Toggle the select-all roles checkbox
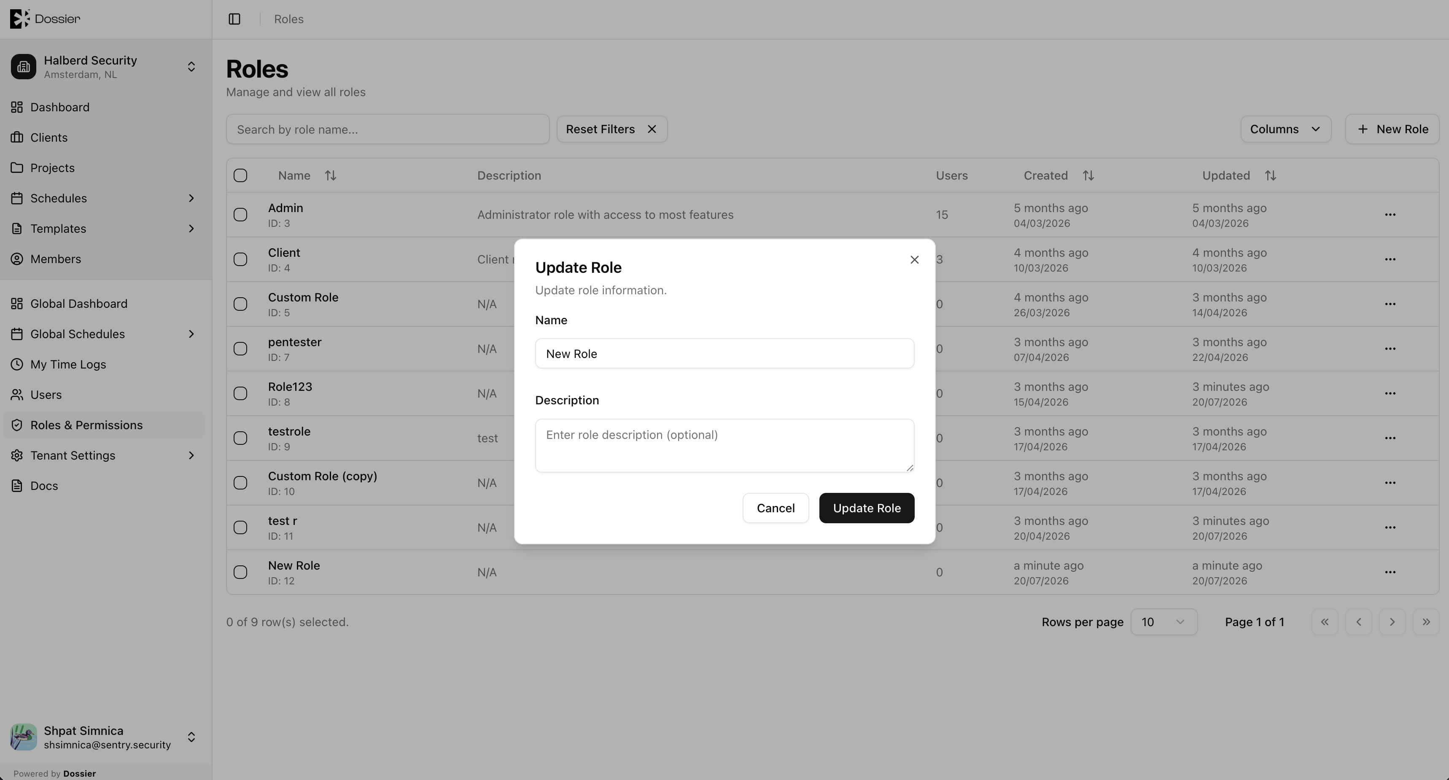The width and height of the screenshot is (1449, 780). coord(240,175)
